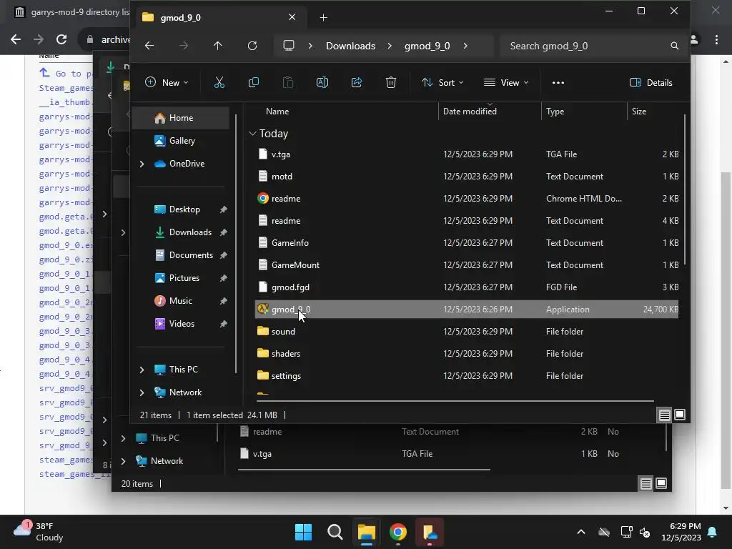
Task: Switch to large thumbnails view icon in status bar
Action: 680,415
